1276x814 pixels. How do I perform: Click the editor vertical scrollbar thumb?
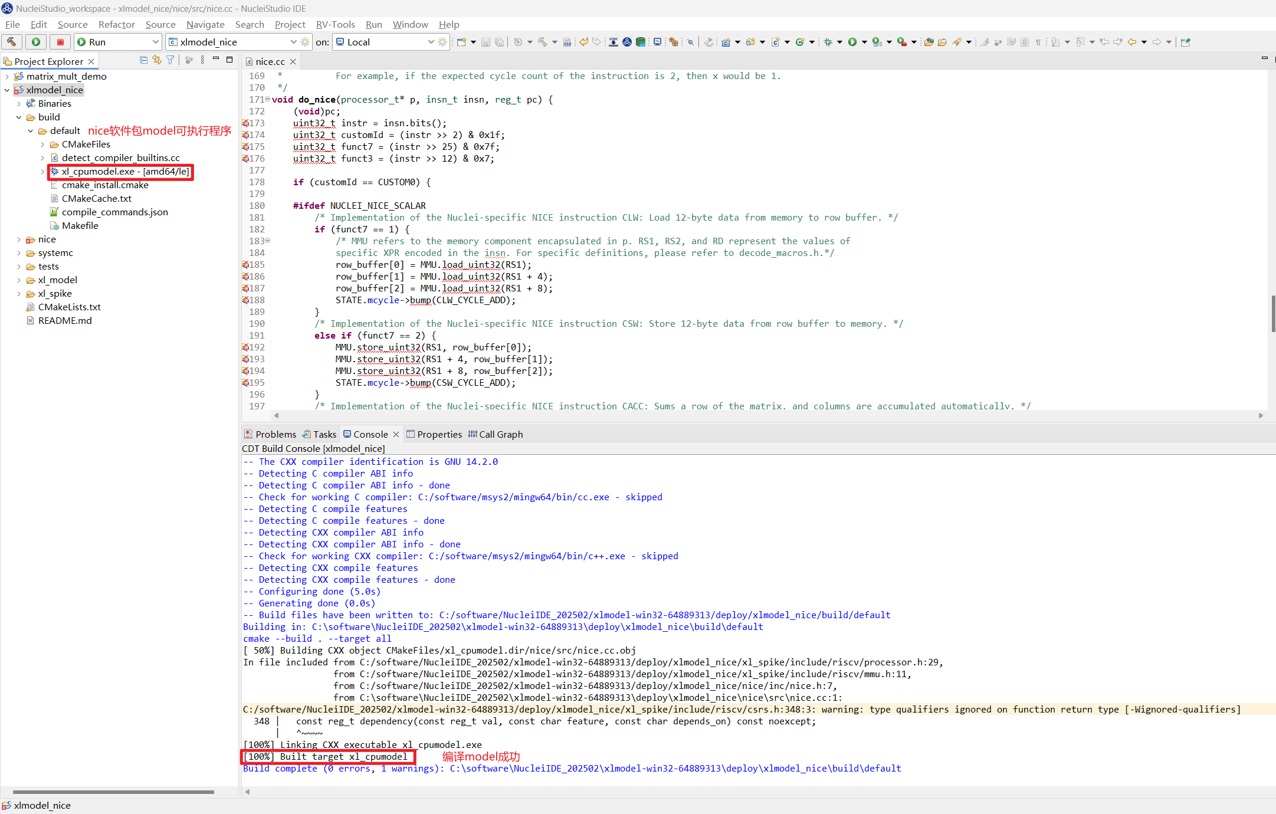point(1272,314)
